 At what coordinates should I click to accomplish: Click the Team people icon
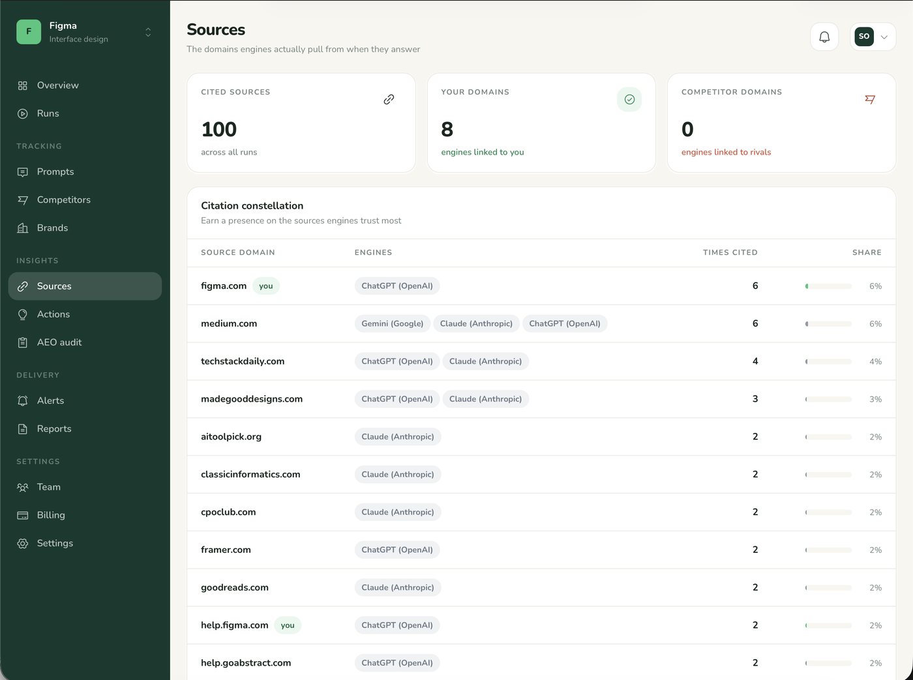coord(23,487)
